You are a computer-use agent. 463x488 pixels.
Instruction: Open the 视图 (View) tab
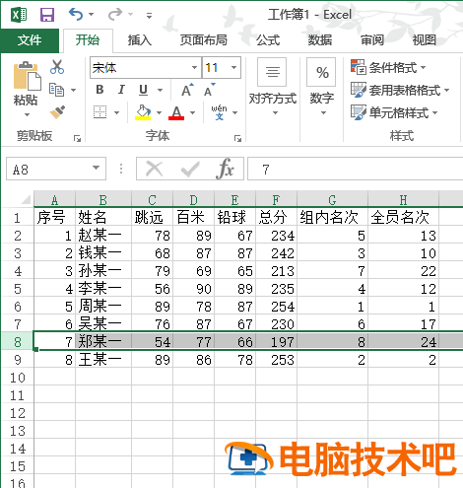[x=425, y=40]
